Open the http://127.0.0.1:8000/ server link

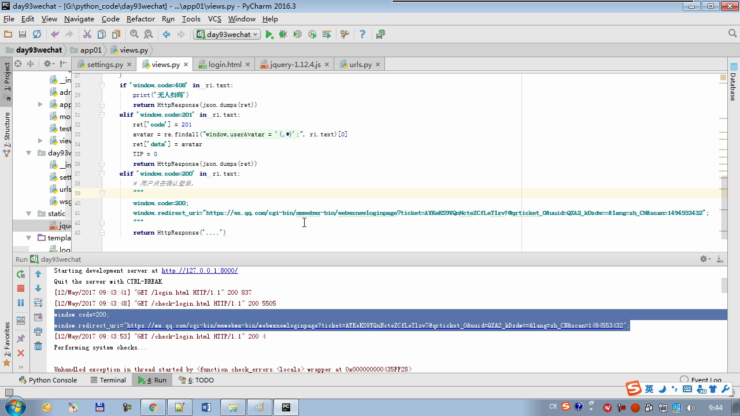pyautogui.click(x=199, y=270)
